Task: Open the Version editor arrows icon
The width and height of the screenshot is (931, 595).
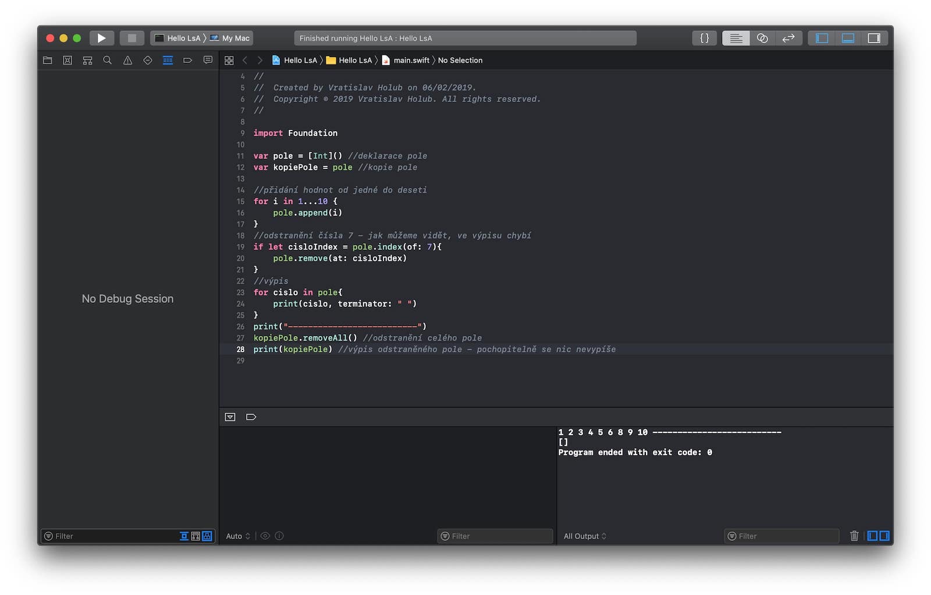Action: [788, 38]
